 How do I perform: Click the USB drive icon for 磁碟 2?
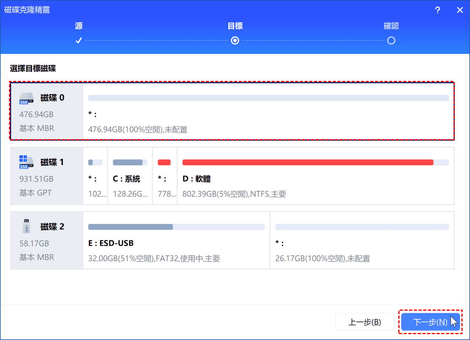24,227
